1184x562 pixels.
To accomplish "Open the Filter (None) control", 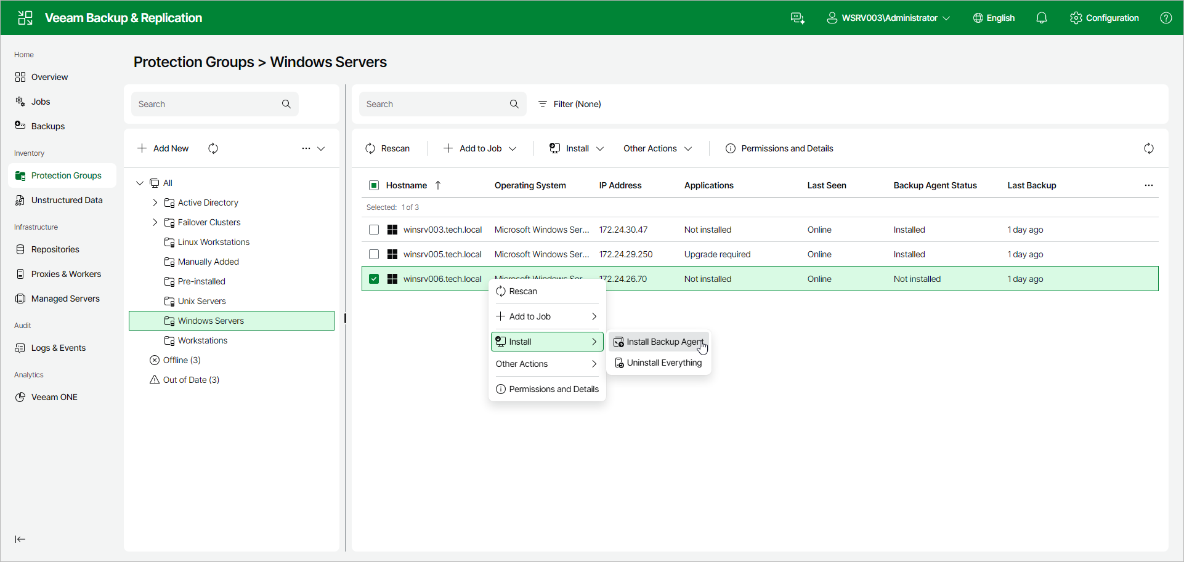I will (x=570, y=104).
